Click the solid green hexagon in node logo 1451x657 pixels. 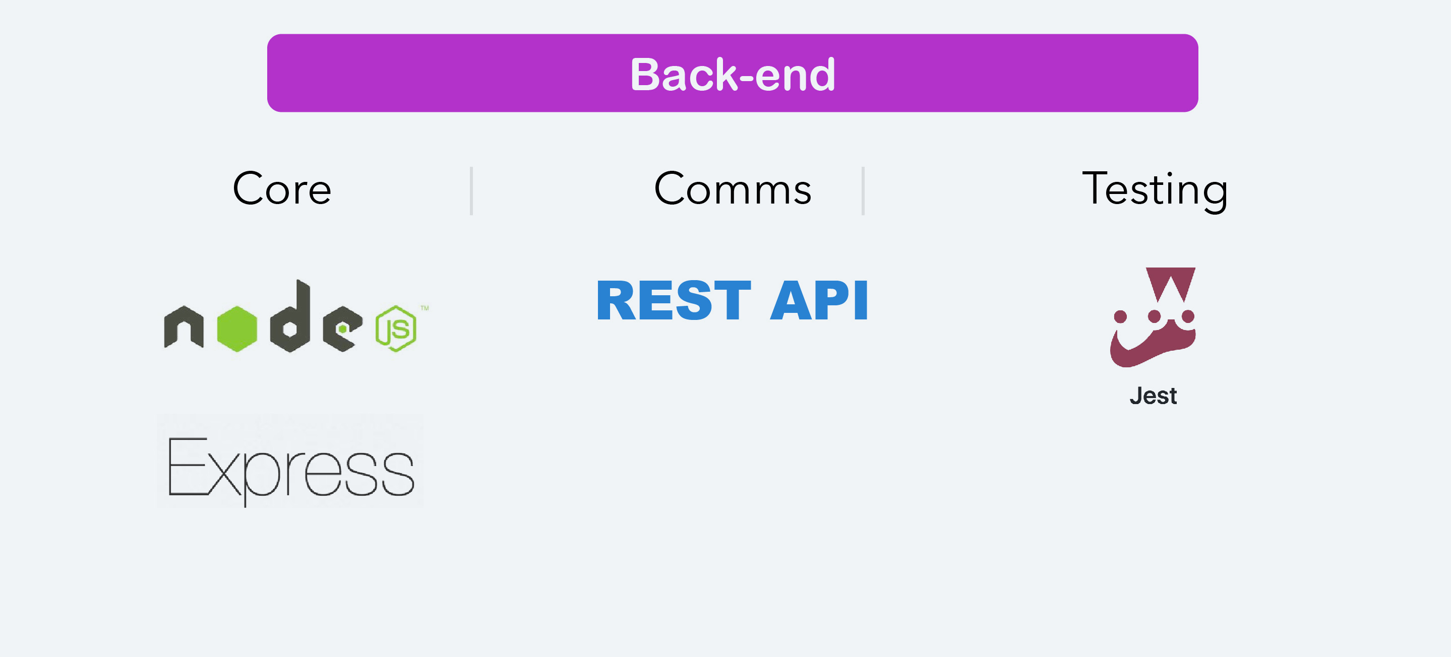coord(237,329)
